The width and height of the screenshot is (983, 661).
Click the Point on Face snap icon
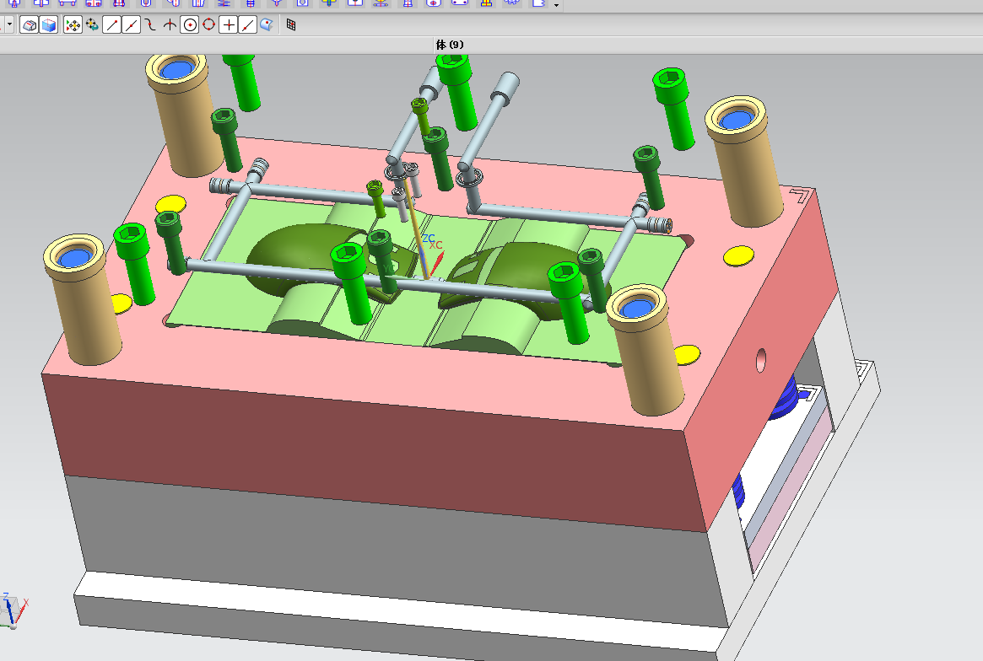point(267,25)
